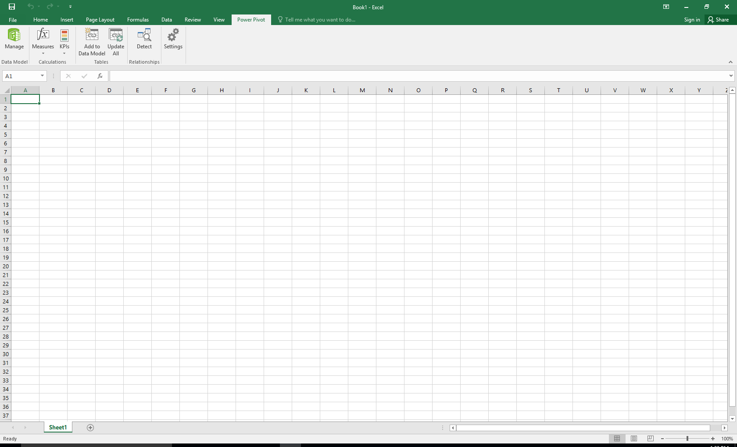
Task: Switch to Page Break Preview view
Action: pyautogui.click(x=651, y=438)
